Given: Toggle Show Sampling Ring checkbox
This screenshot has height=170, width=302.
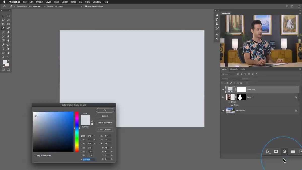Looking at the screenshot, I should tap(86, 6).
